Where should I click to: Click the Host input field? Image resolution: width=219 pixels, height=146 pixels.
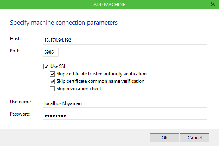125,40
